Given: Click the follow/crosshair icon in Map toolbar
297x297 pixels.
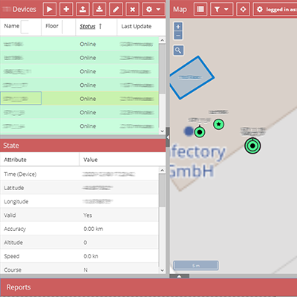Looking at the screenshot, I should [x=243, y=9].
